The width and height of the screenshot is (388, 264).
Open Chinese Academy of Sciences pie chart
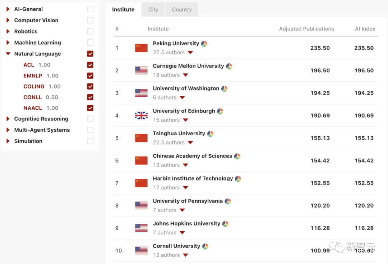(237, 156)
